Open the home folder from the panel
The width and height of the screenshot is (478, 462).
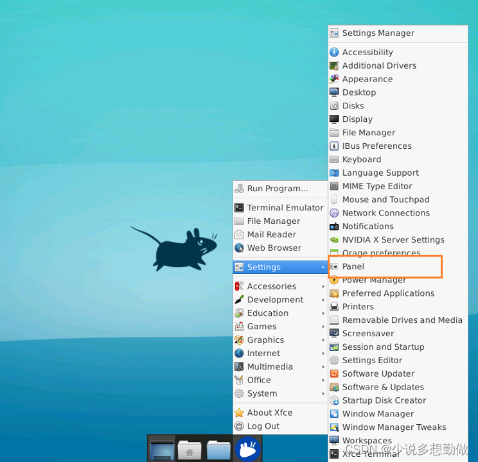coord(190,450)
